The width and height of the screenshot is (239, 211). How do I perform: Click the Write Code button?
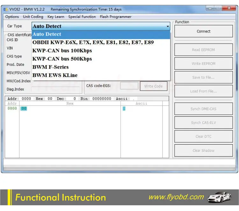pos(154,86)
